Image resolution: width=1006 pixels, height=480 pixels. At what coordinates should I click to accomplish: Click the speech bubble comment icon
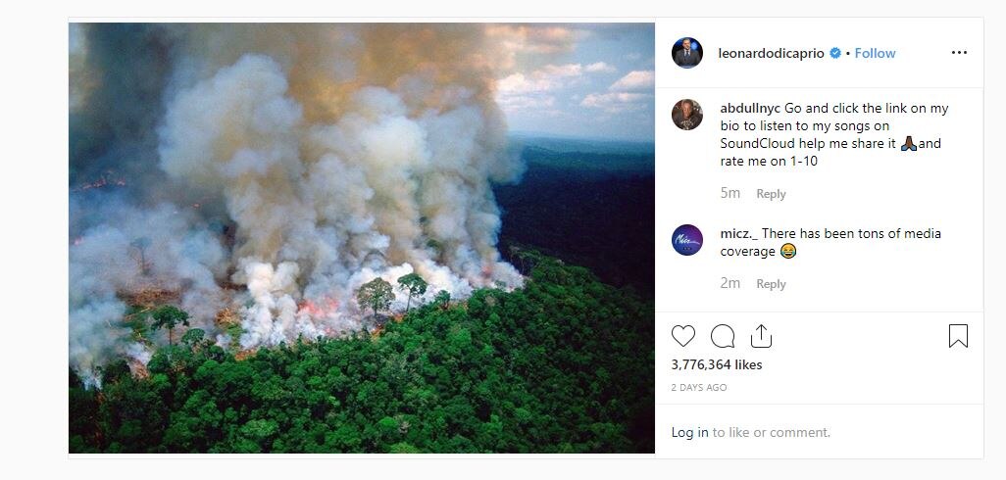(x=723, y=336)
